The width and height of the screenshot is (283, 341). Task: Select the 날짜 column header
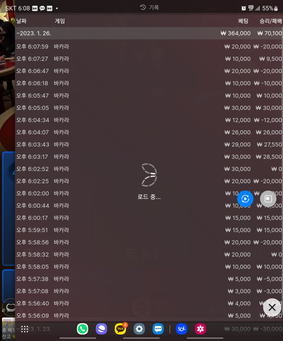click(21, 21)
